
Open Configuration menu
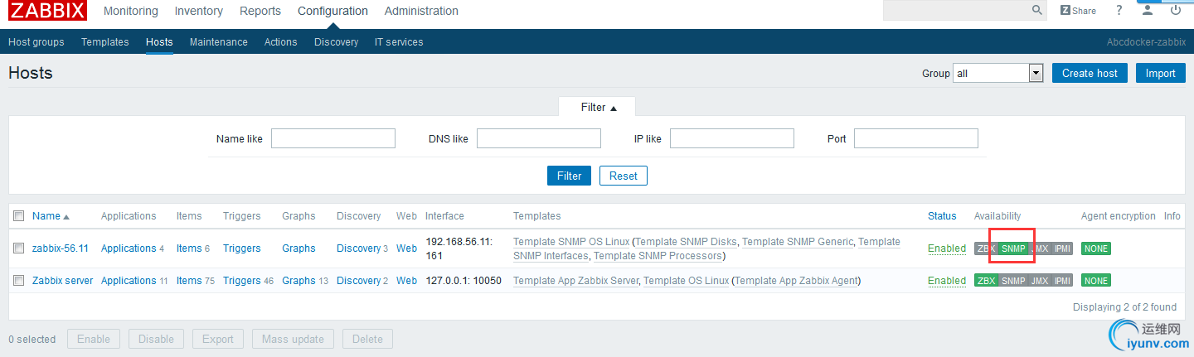(x=332, y=11)
